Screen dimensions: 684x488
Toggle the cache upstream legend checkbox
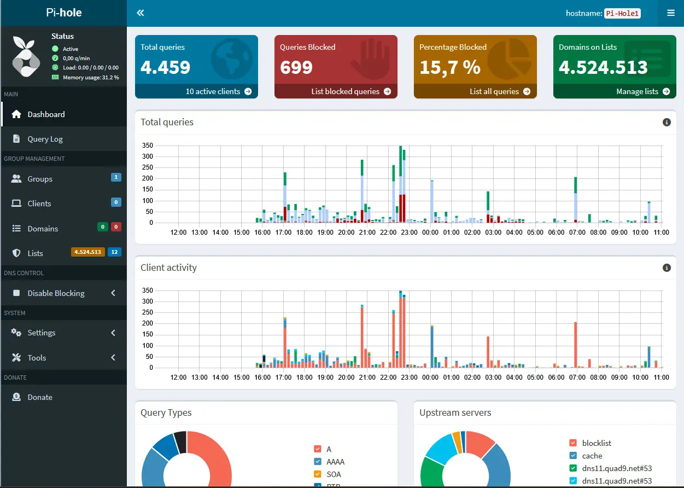click(x=573, y=456)
